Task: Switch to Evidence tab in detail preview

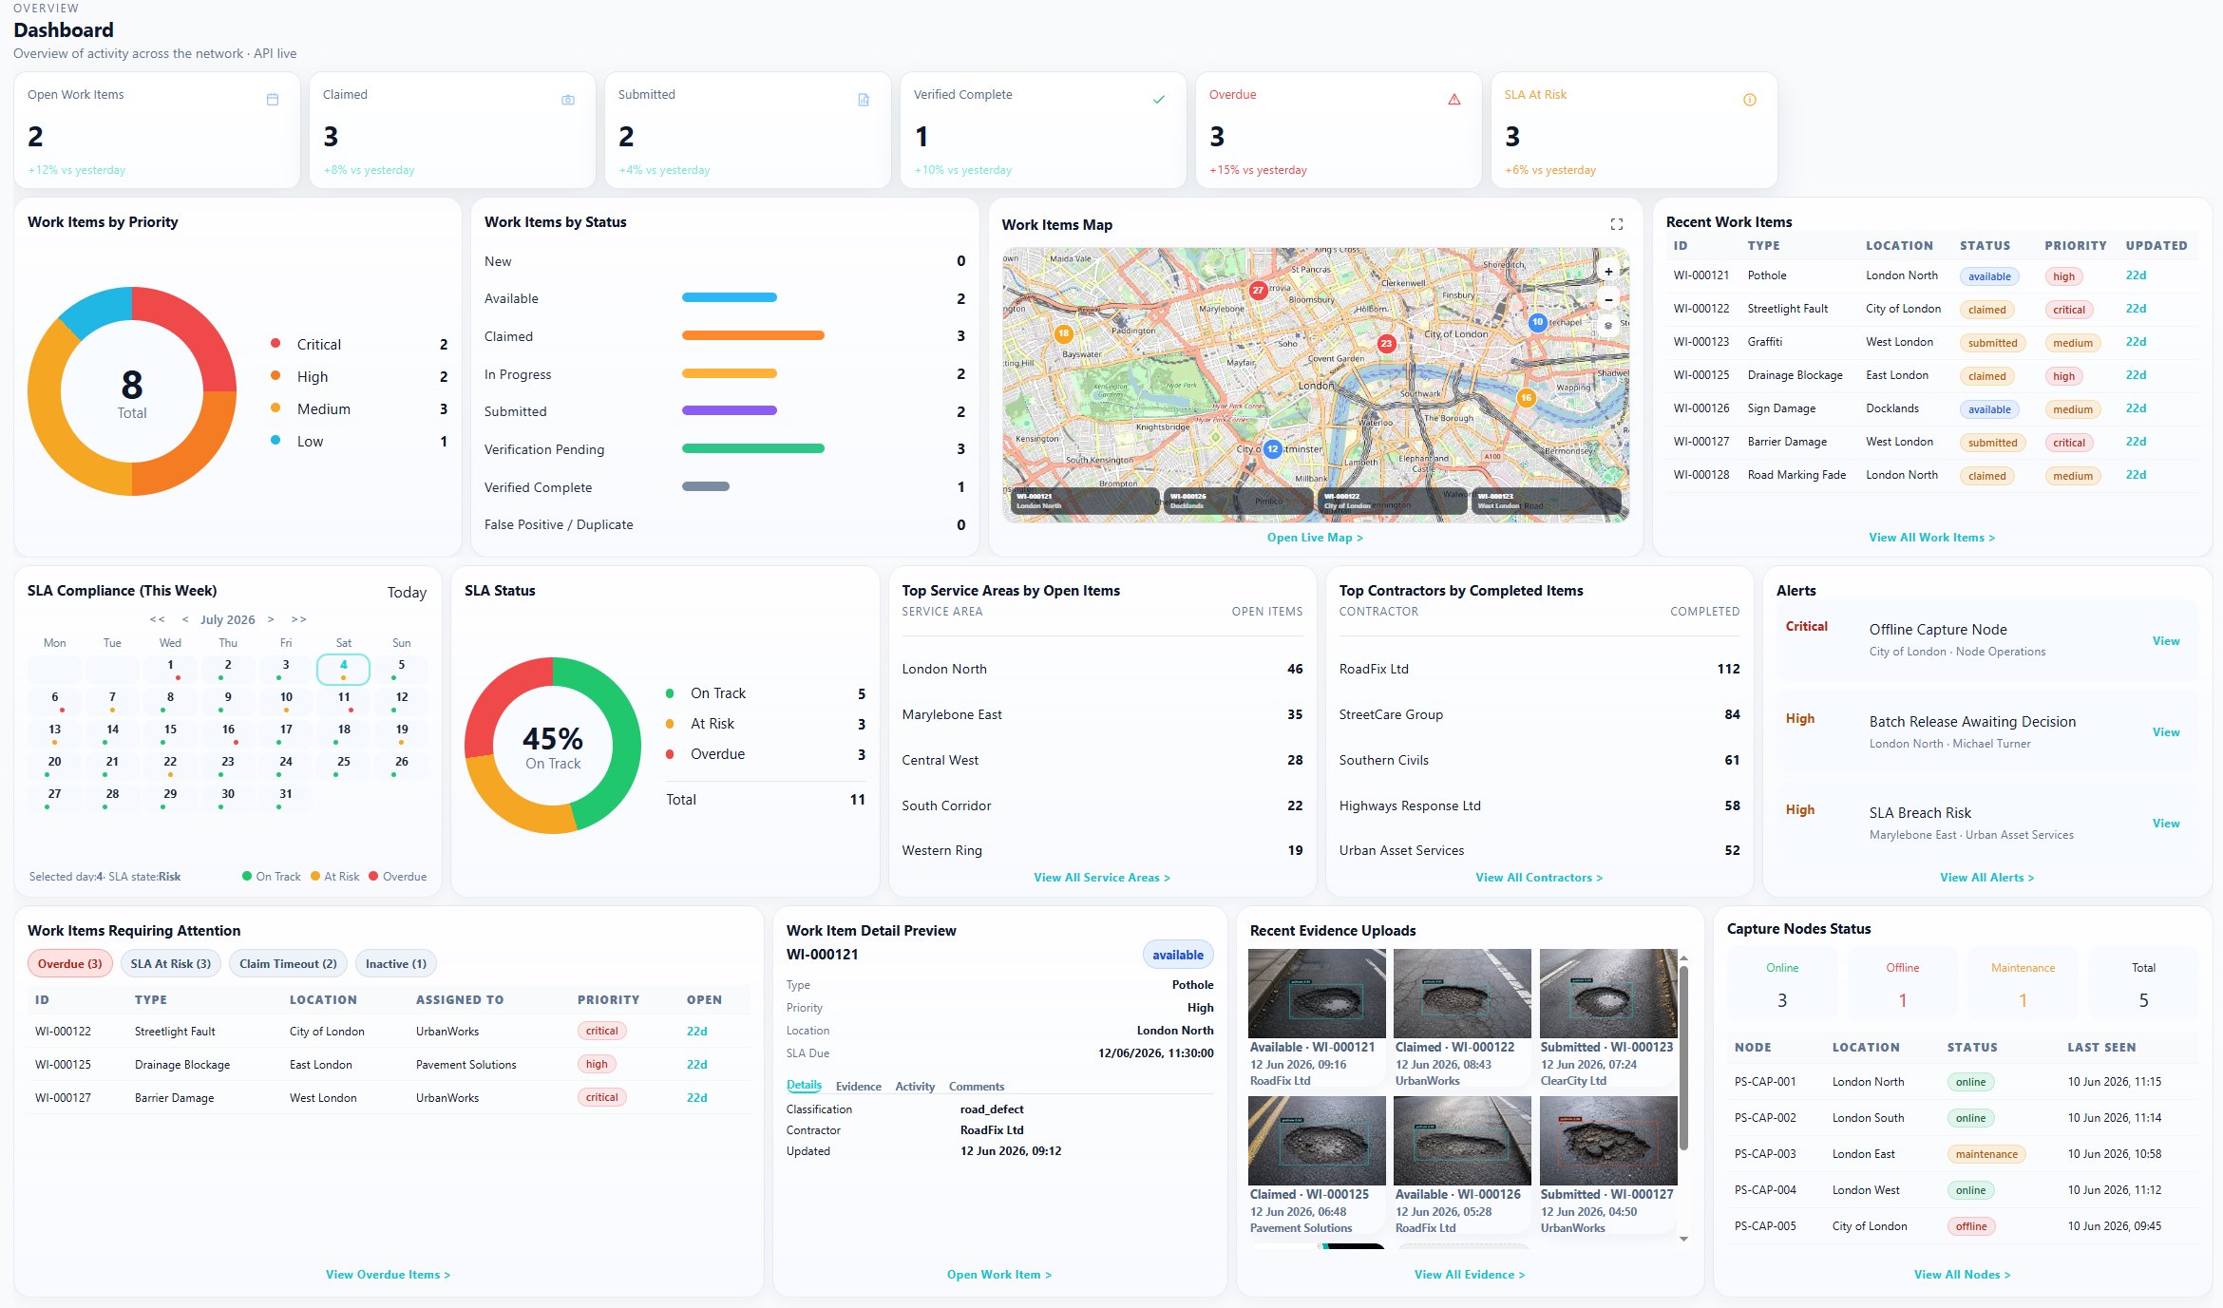Action: [x=859, y=1086]
